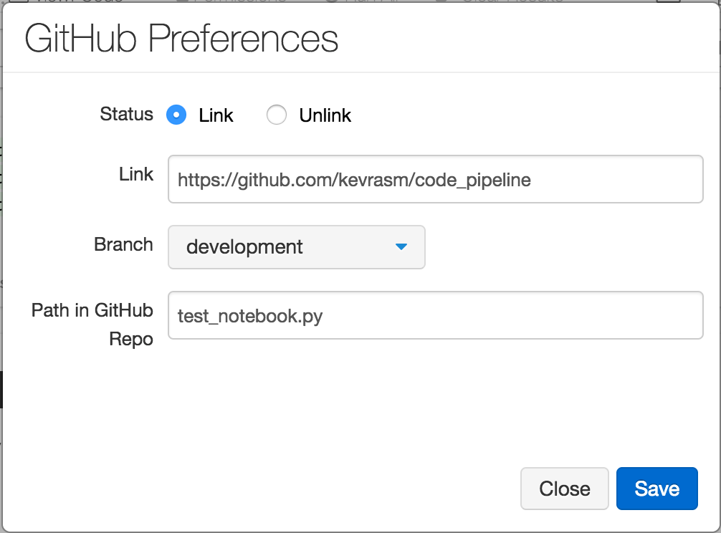
Task: Focus the GitHub repository Link URL field
Action: coord(616,179)
